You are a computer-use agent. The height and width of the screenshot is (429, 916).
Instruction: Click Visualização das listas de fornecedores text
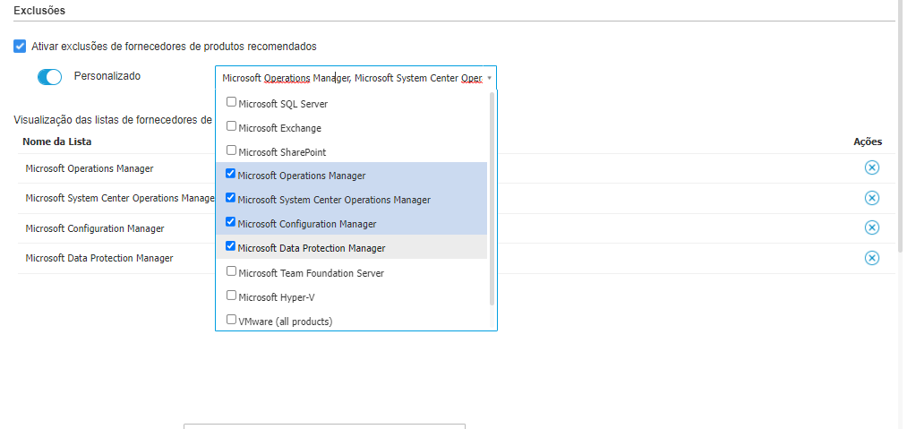(113, 120)
